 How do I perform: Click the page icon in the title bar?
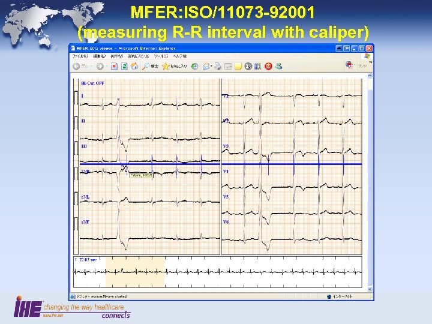click(x=73, y=48)
